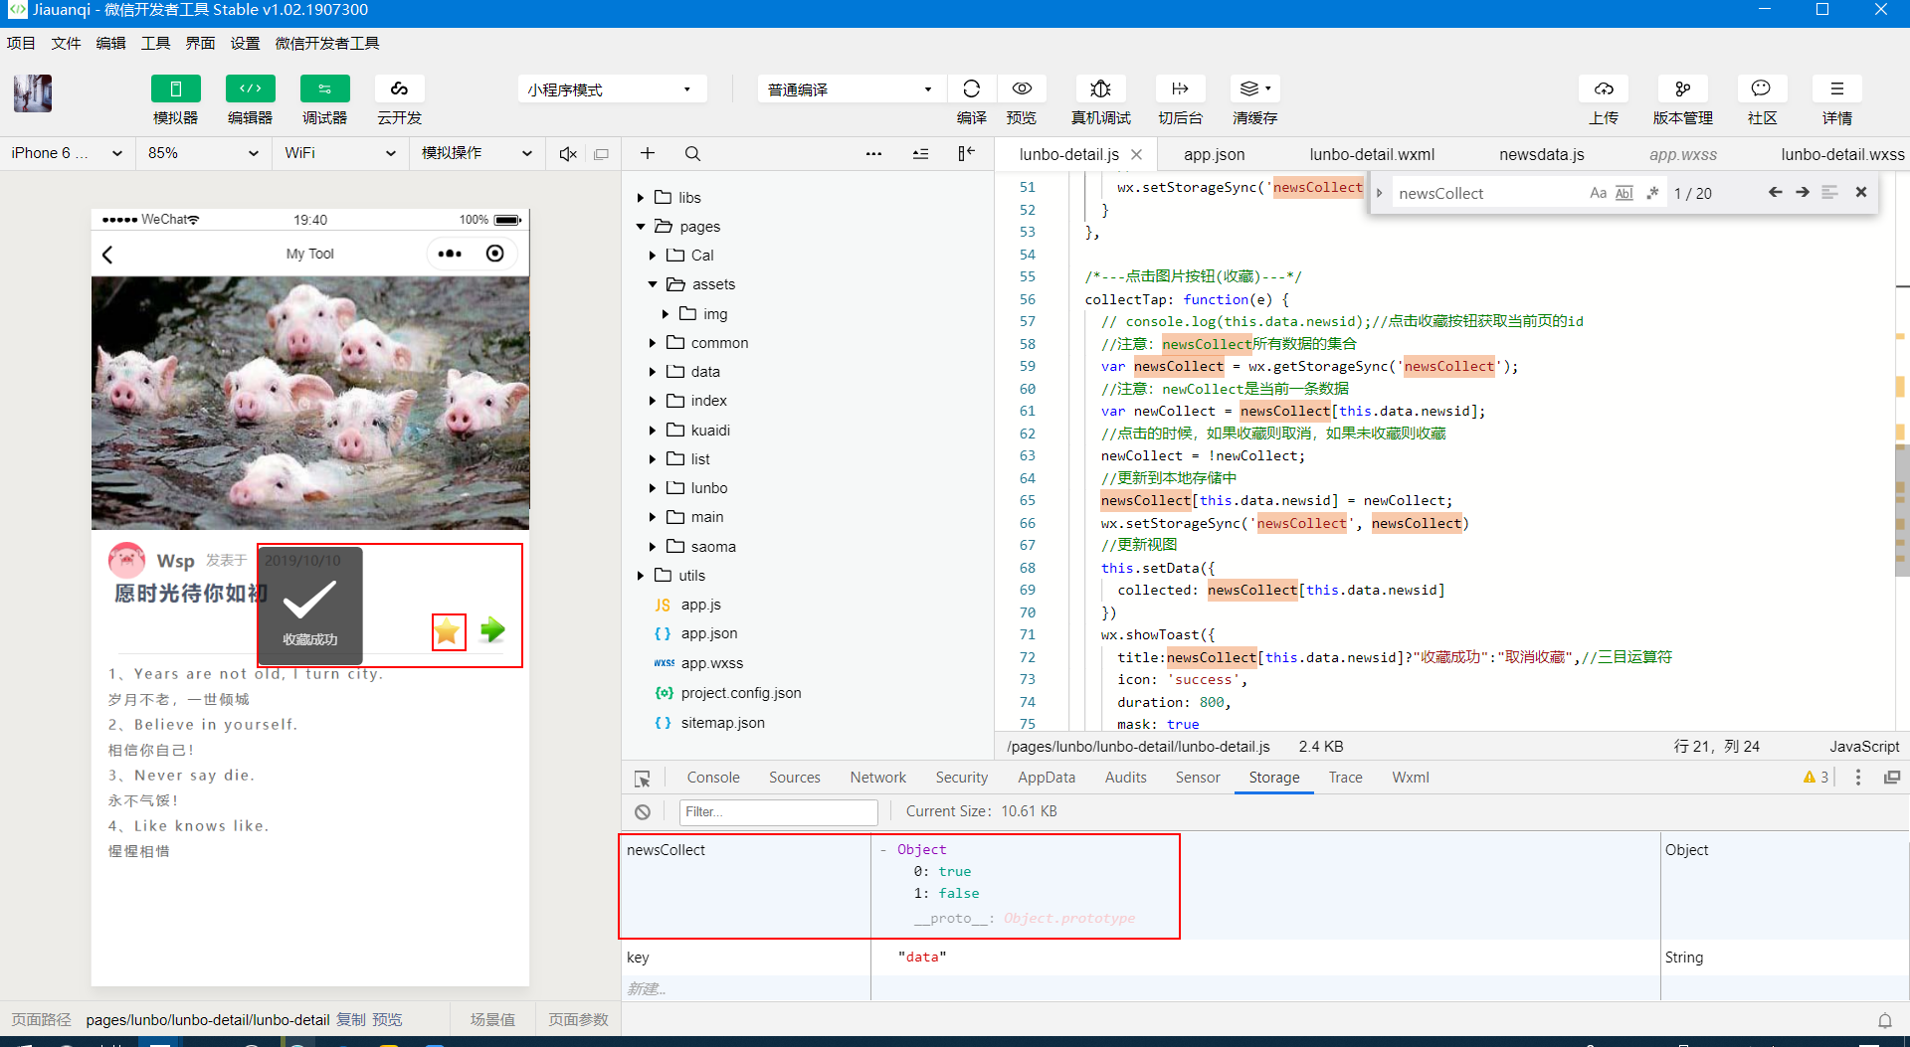Click the switch to background icon
The image size is (1910, 1047).
tap(1180, 88)
